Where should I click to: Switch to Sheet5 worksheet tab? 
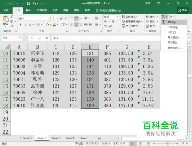click(84, 138)
